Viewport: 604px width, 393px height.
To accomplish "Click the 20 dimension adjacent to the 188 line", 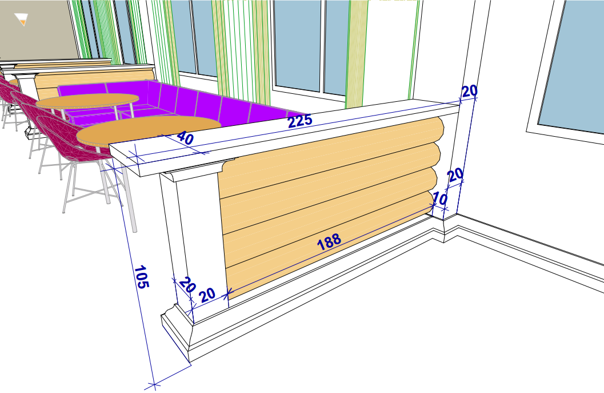I will [x=207, y=295].
